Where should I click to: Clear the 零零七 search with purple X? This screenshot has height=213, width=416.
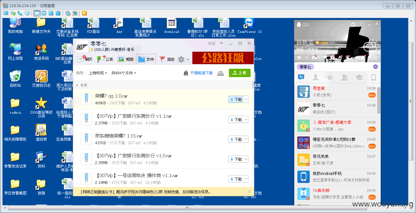click(375, 67)
